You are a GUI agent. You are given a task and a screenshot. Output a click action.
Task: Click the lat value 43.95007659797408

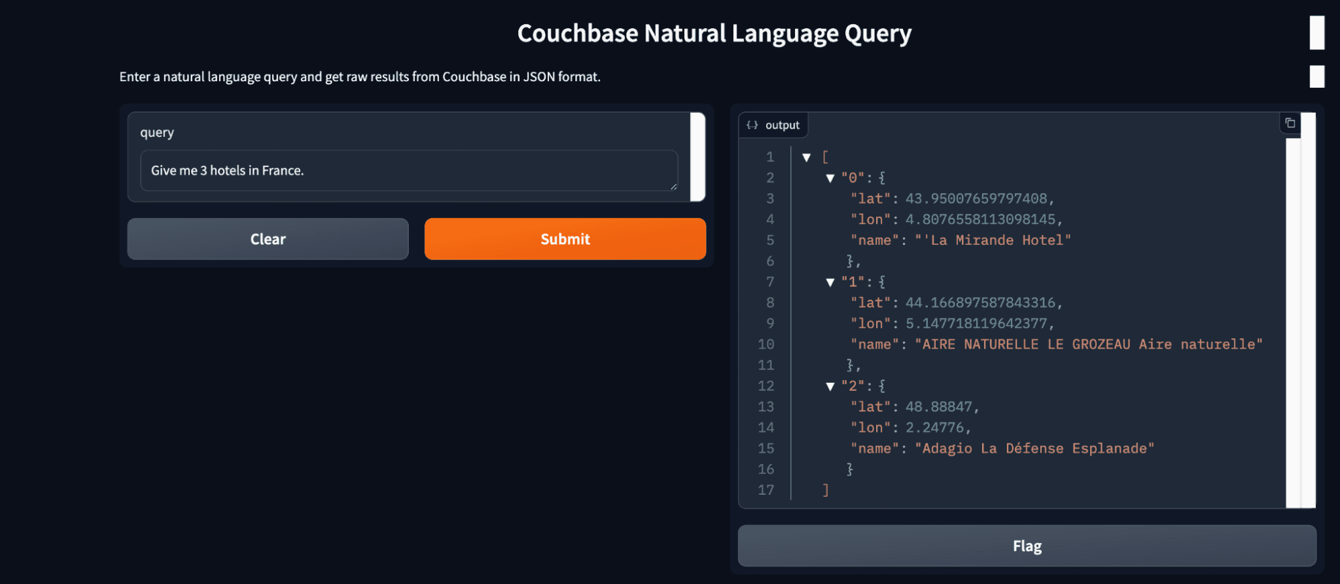coord(976,198)
